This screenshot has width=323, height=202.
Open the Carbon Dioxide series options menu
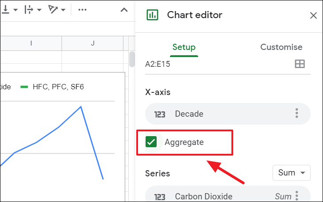(x=297, y=196)
